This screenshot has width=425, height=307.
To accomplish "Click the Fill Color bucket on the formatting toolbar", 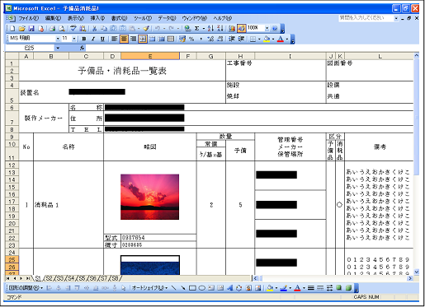I will pyautogui.click(x=267, y=39).
